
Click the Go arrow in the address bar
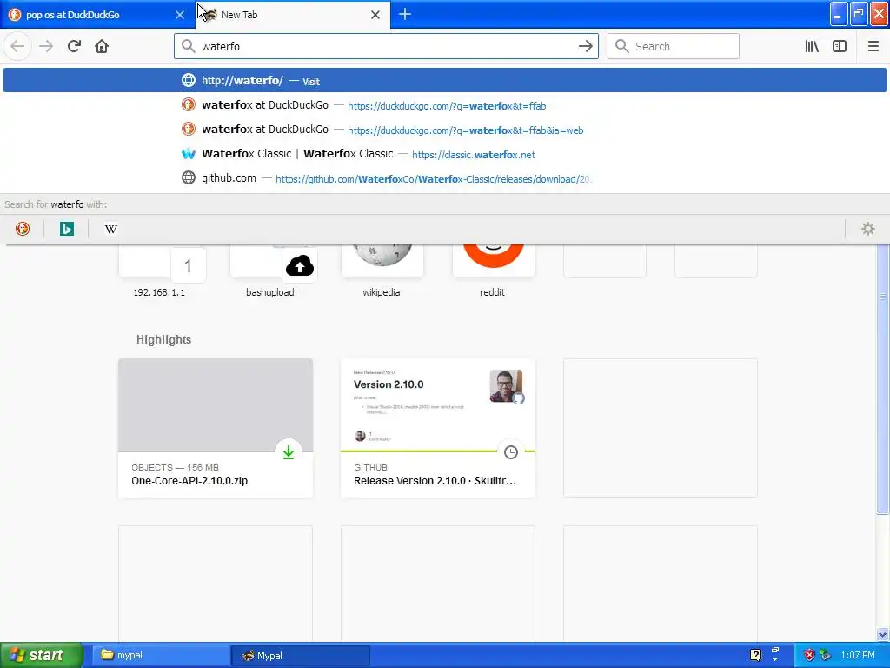(585, 46)
